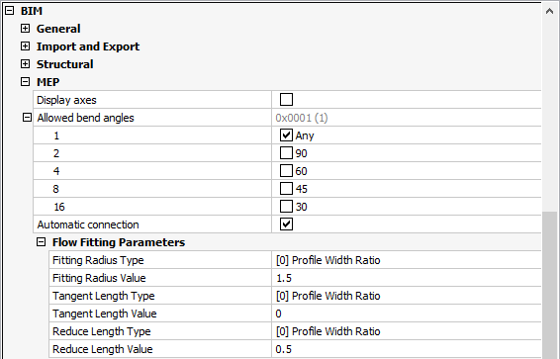Click the 0x0001 (1) bend angles value

pyautogui.click(x=302, y=118)
